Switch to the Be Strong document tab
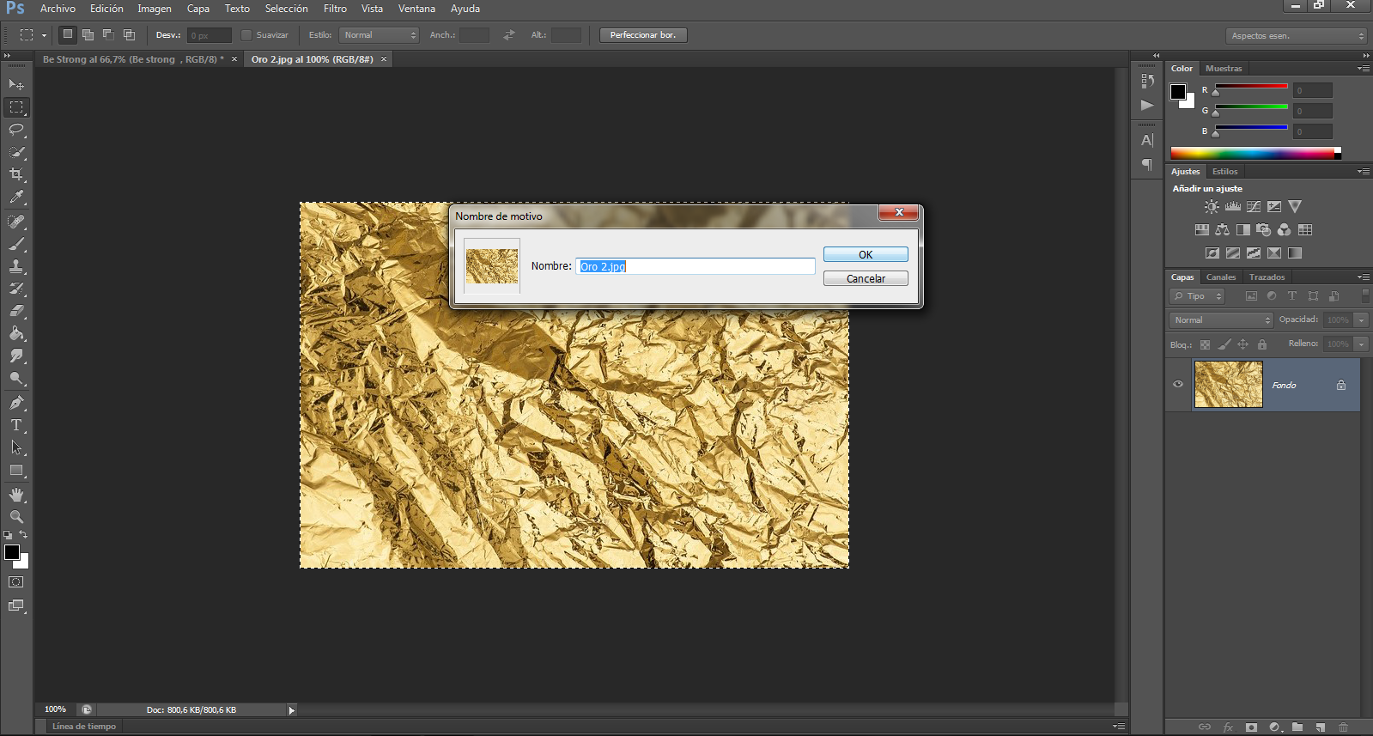The width and height of the screenshot is (1373, 736). click(133, 59)
